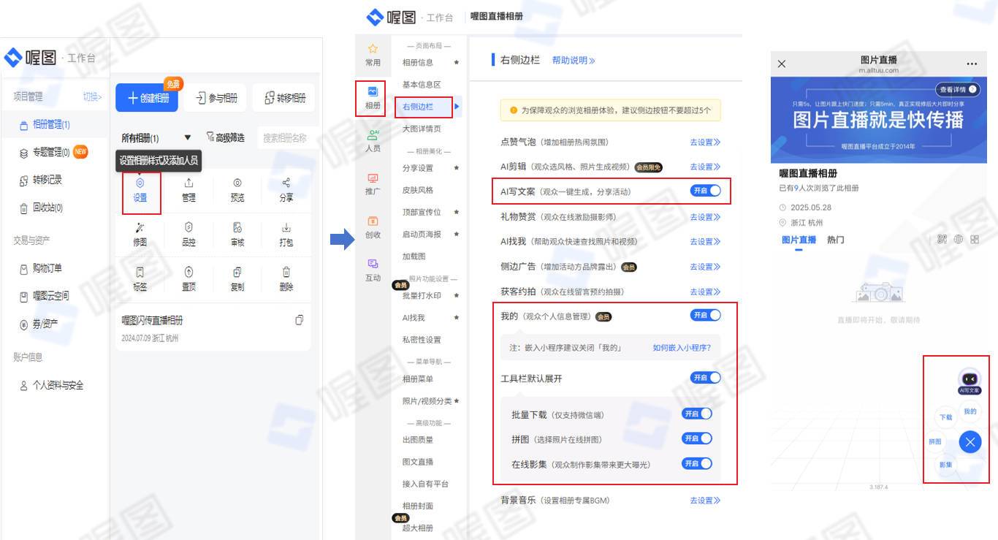Toggle 批量下载 switch

696,414
